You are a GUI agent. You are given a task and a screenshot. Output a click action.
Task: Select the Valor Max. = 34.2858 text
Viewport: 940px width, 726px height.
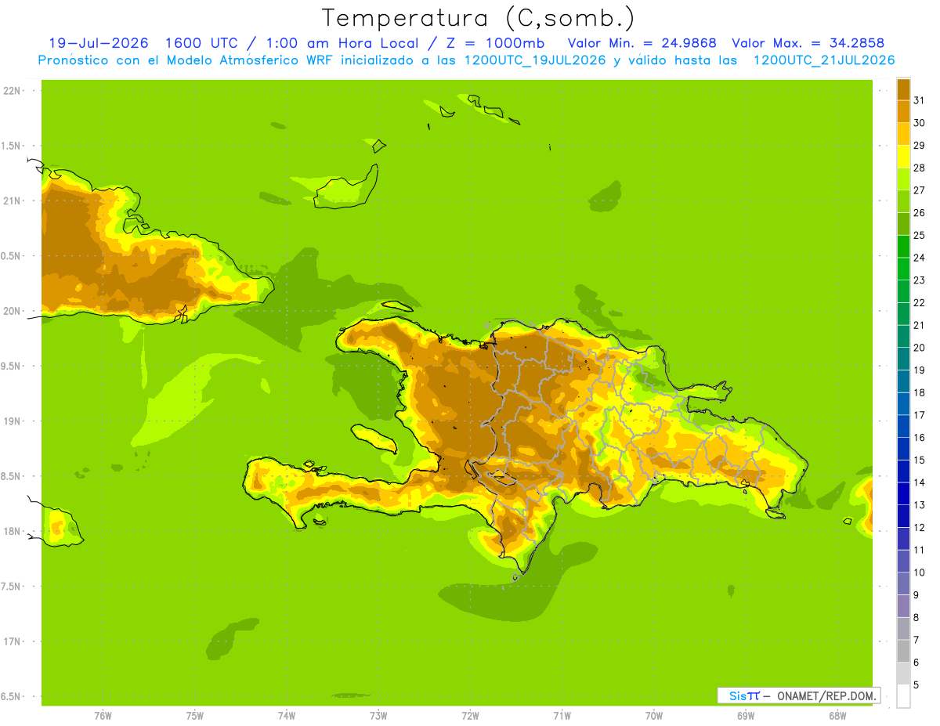click(x=809, y=43)
